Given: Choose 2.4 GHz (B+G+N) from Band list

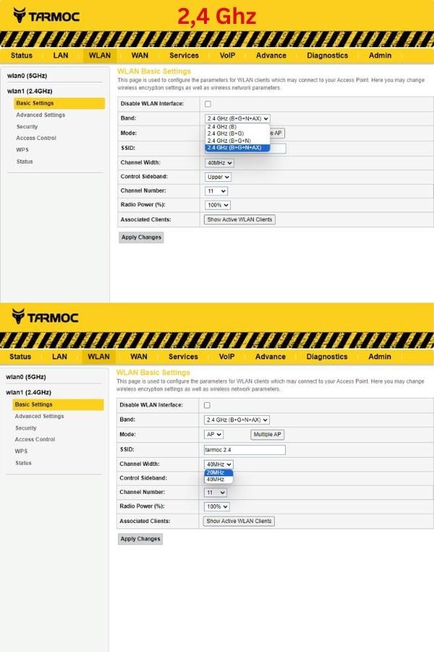Looking at the screenshot, I should point(229,141).
